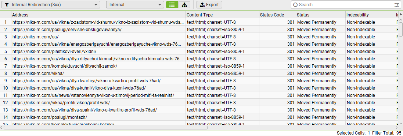Click the horizontal scrollbar thumb
This screenshot has width=403, height=136.
click(105, 127)
